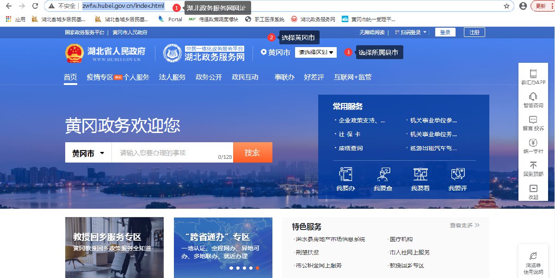Click the 湖北政务服务网 round logo

pos(172,53)
